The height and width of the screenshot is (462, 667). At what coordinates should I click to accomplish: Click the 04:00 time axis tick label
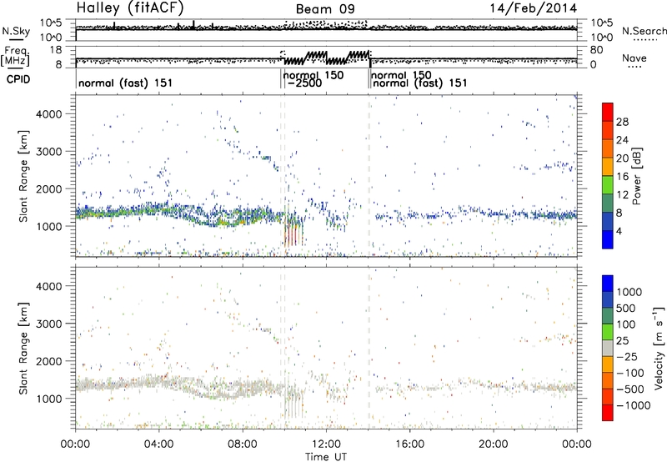tap(158, 444)
